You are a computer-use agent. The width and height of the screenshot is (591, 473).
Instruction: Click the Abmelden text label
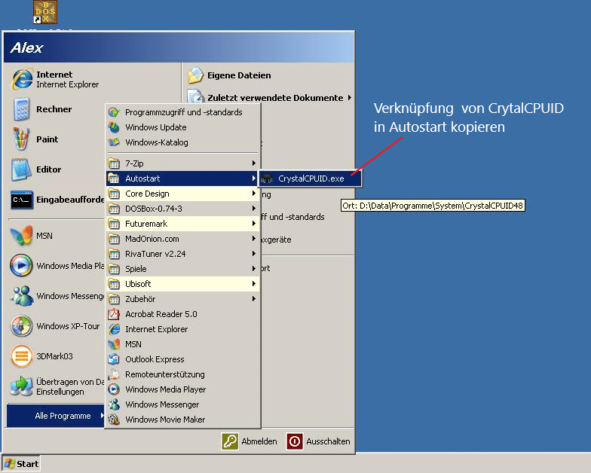[x=259, y=441]
